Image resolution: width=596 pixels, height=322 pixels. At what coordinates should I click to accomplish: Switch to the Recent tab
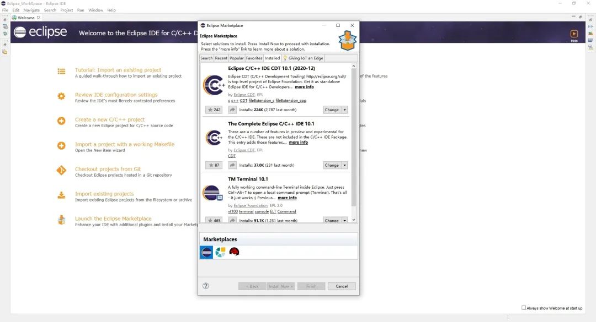tap(221, 58)
